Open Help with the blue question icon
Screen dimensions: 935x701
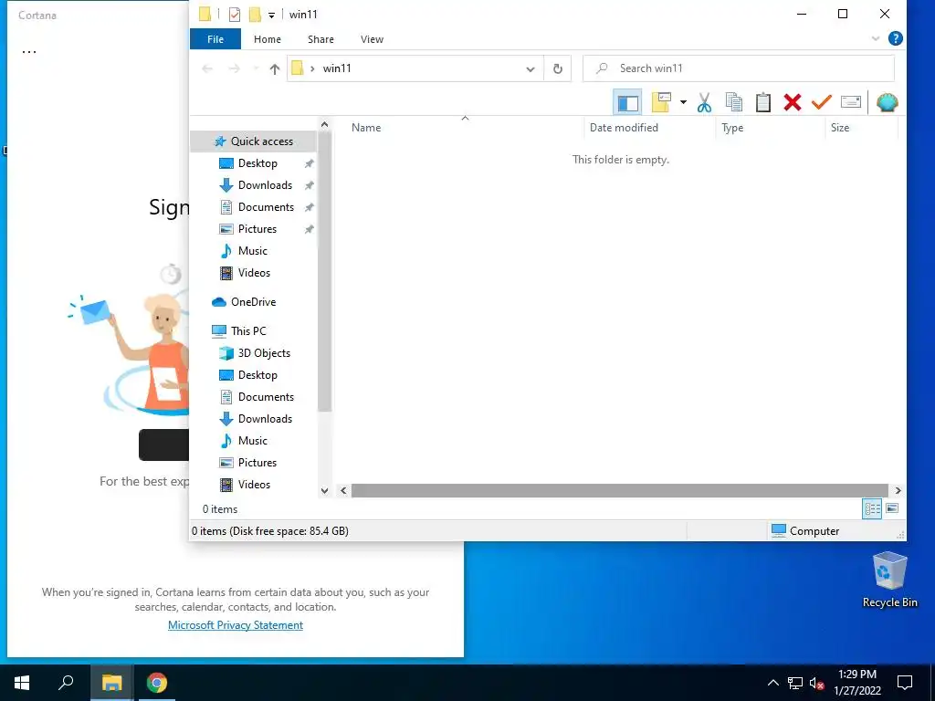pyautogui.click(x=895, y=38)
